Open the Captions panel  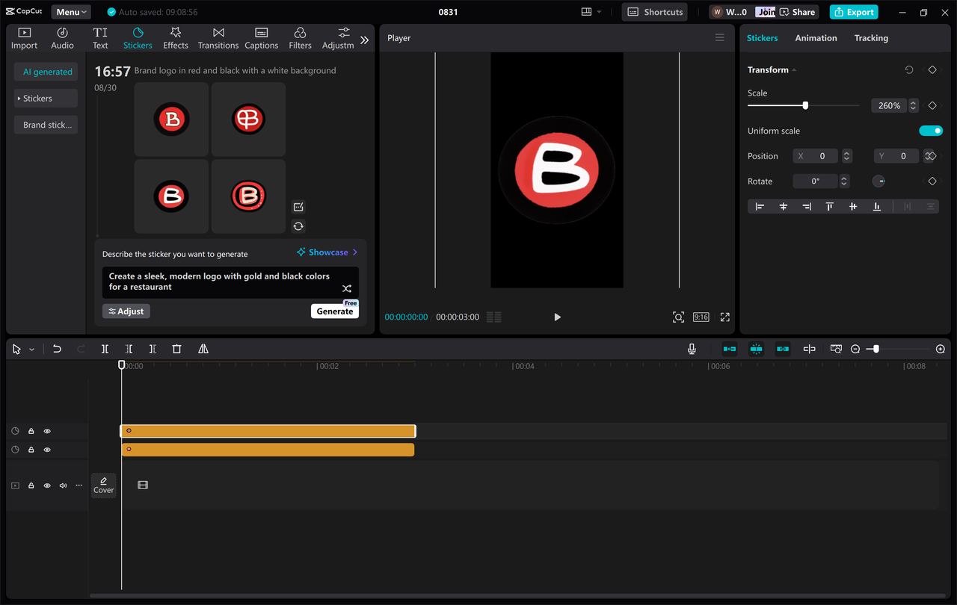(261, 37)
